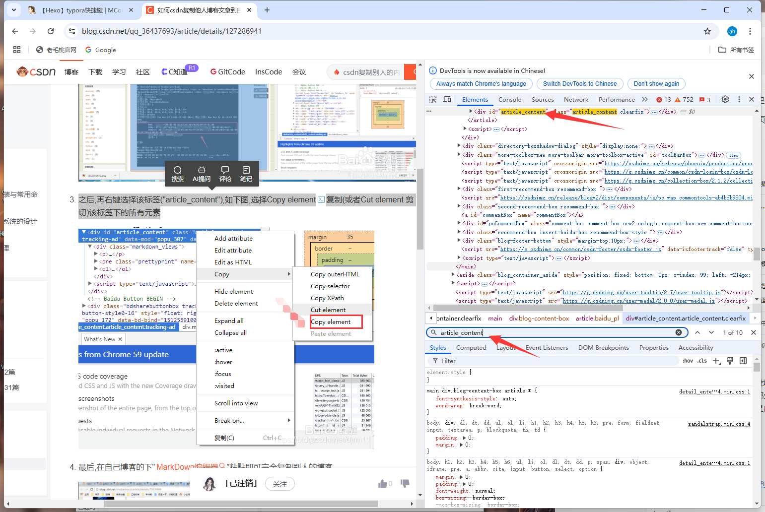The width and height of the screenshot is (765, 512).
Task: Click the AI提问 icon in floating toolbar
Action: point(202,174)
